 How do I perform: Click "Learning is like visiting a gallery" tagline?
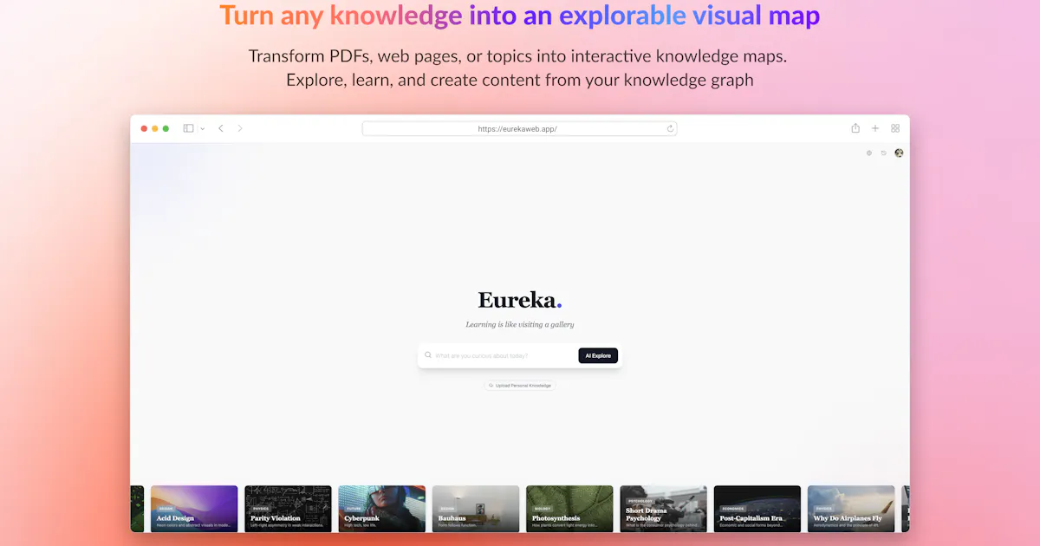point(520,325)
